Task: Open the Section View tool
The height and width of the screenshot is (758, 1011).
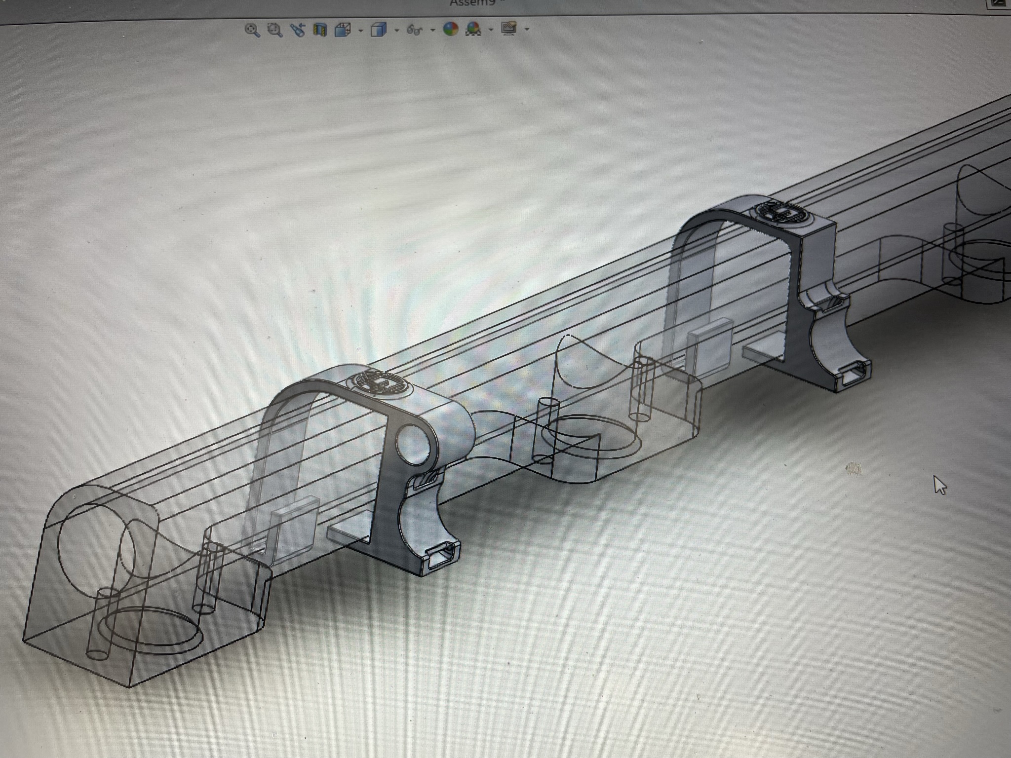Action: [x=320, y=30]
